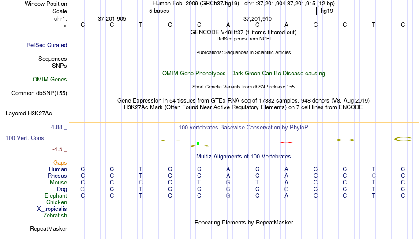Click the red negative PhyloP conservation bar

[286, 143]
